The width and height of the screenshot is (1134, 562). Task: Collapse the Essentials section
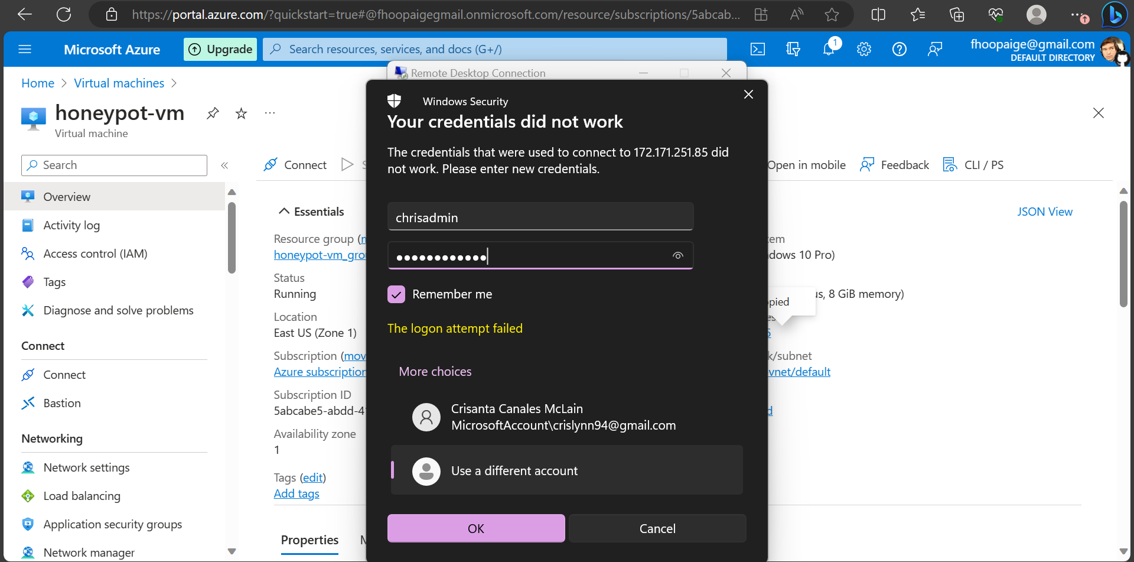coord(284,210)
